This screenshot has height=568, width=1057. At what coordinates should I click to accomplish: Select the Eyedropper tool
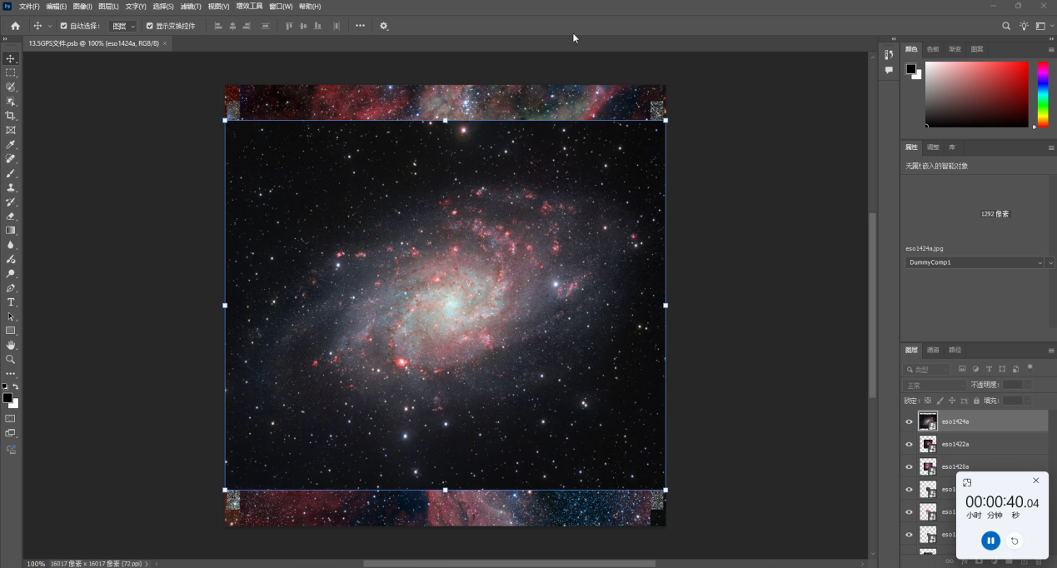pos(11,145)
